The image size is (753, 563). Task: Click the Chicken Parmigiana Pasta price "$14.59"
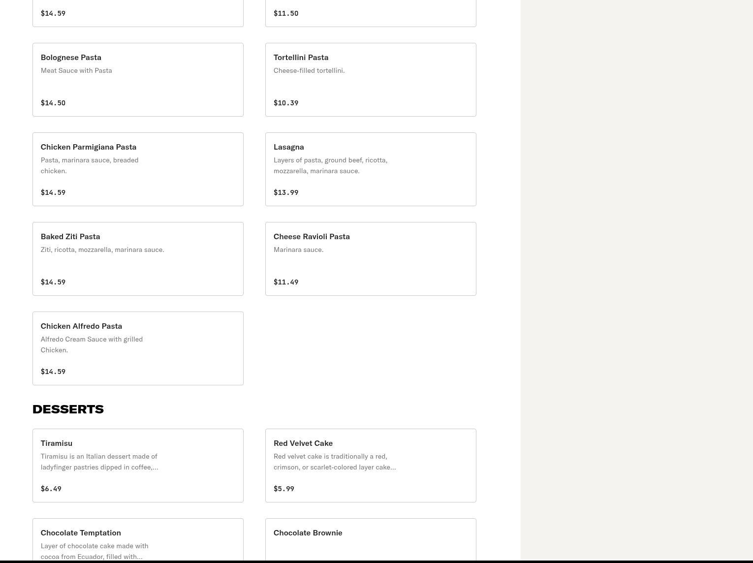[53, 192]
